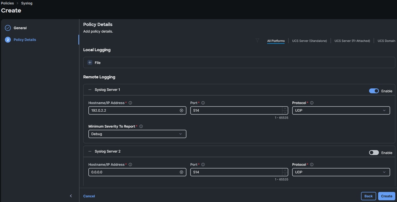
Task: Open info icon for Minimum Severity To Report
Action: pyautogui.click(x=141, y=126)
